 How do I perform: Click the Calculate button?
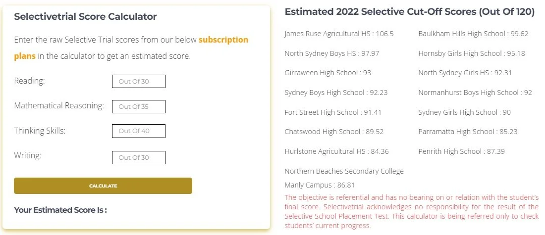tap(103, 186)
